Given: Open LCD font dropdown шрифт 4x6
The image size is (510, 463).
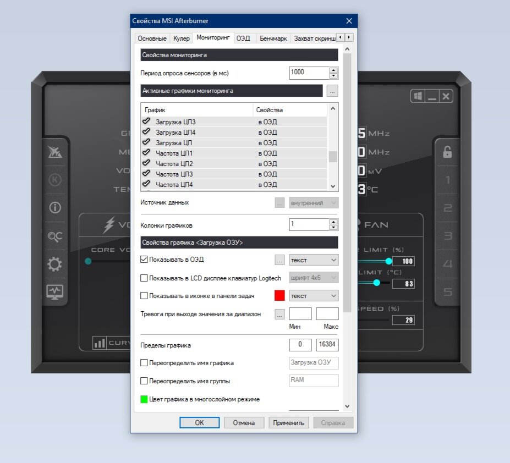Looking at the screenshot, I should pyautogui.click(x=314, y=278).
